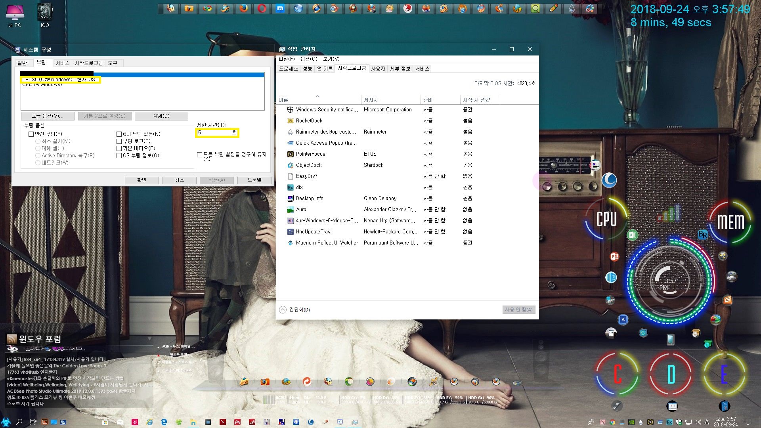Image resolution: width=761 pixels, height=428 pixels.
Task: Select the CPE boot entry in list
Action: [x=143, y=84]
